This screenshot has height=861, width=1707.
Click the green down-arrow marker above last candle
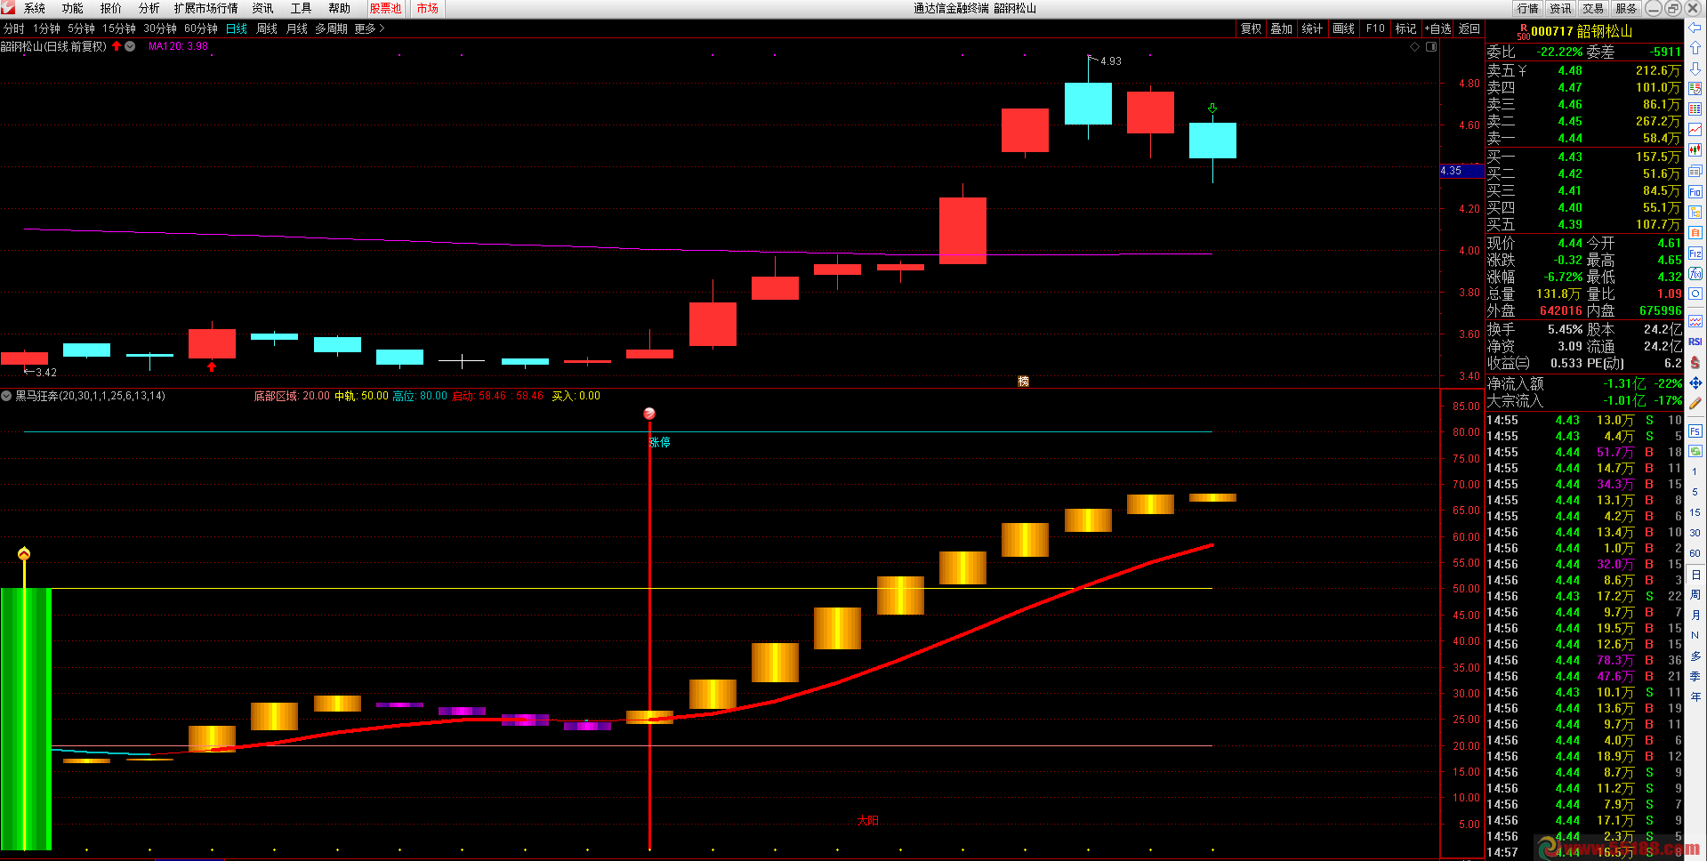[x=1212, y=108]
